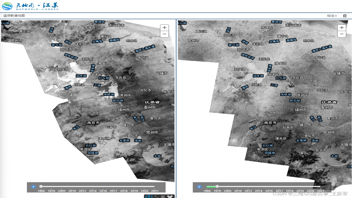
Task: Select year 2005 on the left timeline
Action: click(62, 191)
